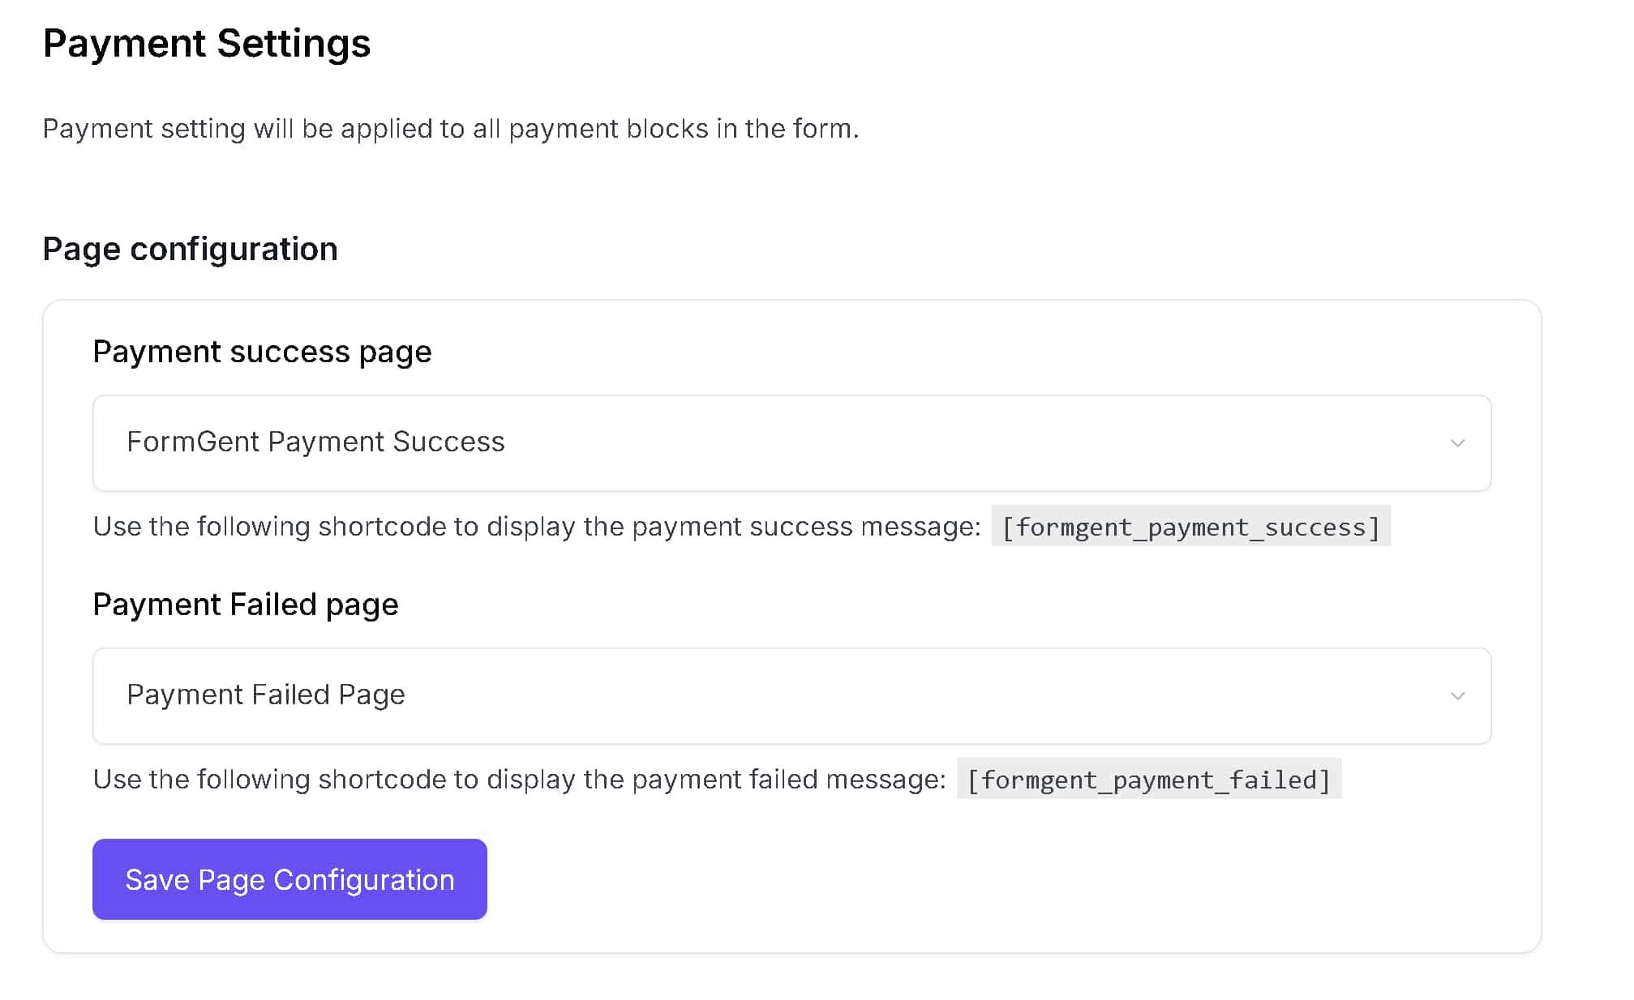Image resolution: width=1634 pixels, height=1000 pixels.
Task: Select the [formgent_payment_failed] shortcode text
Action: (x=1149, y=780)
